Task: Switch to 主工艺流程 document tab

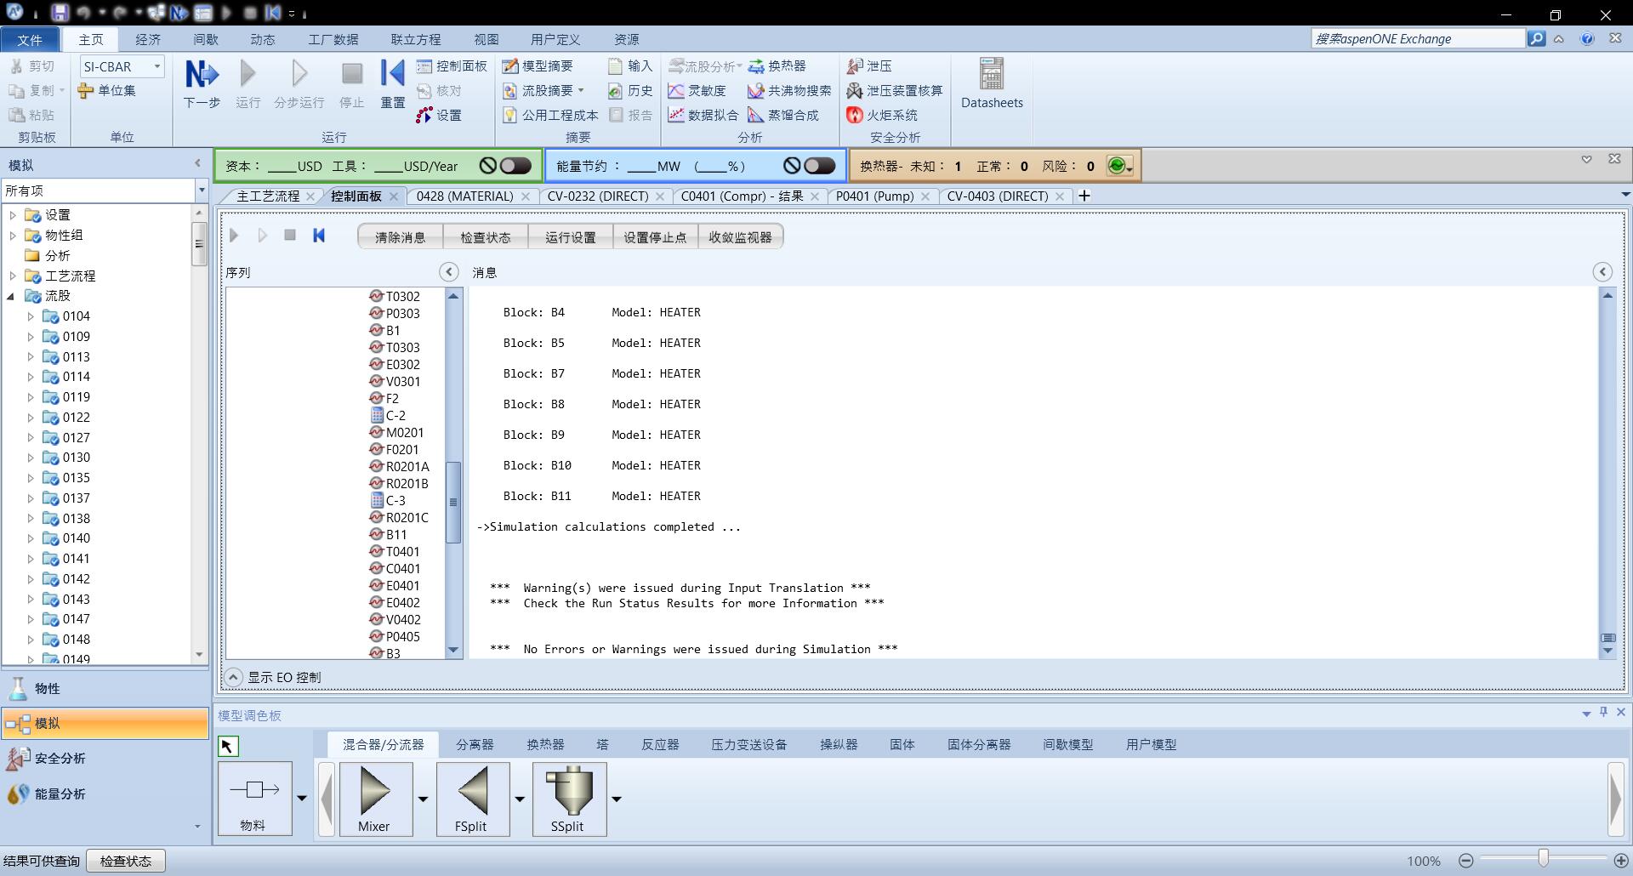Action: coord(268,196)
